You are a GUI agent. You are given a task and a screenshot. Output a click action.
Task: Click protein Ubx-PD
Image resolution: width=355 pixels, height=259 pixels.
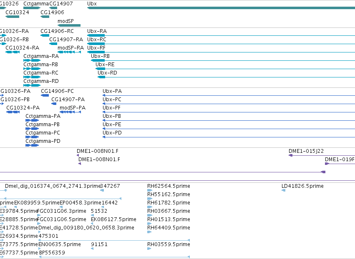pyautogui.click(x=112, y=133)
